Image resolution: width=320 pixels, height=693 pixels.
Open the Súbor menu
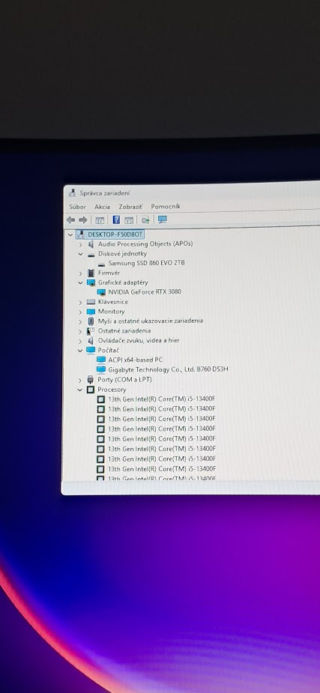click(77, 207)
